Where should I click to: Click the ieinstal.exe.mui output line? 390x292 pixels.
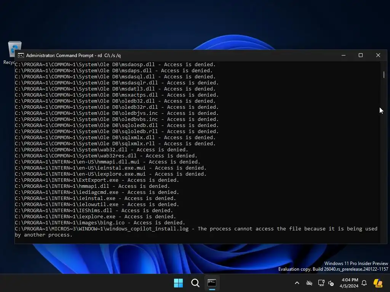[x=111, y=168]
